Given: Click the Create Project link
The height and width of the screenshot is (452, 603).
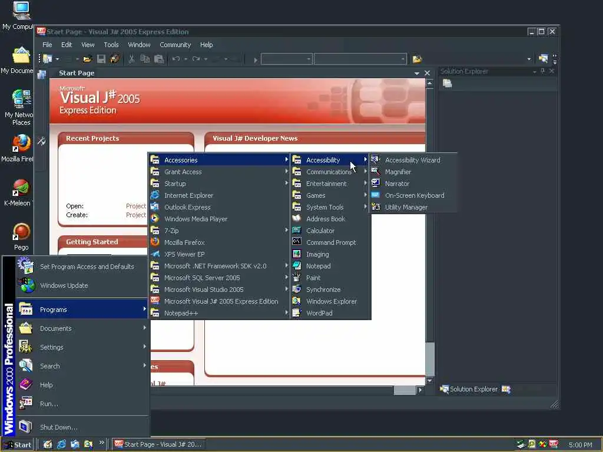Looking at the screenshot, I should pyautogui.click(x=136, y=215).
